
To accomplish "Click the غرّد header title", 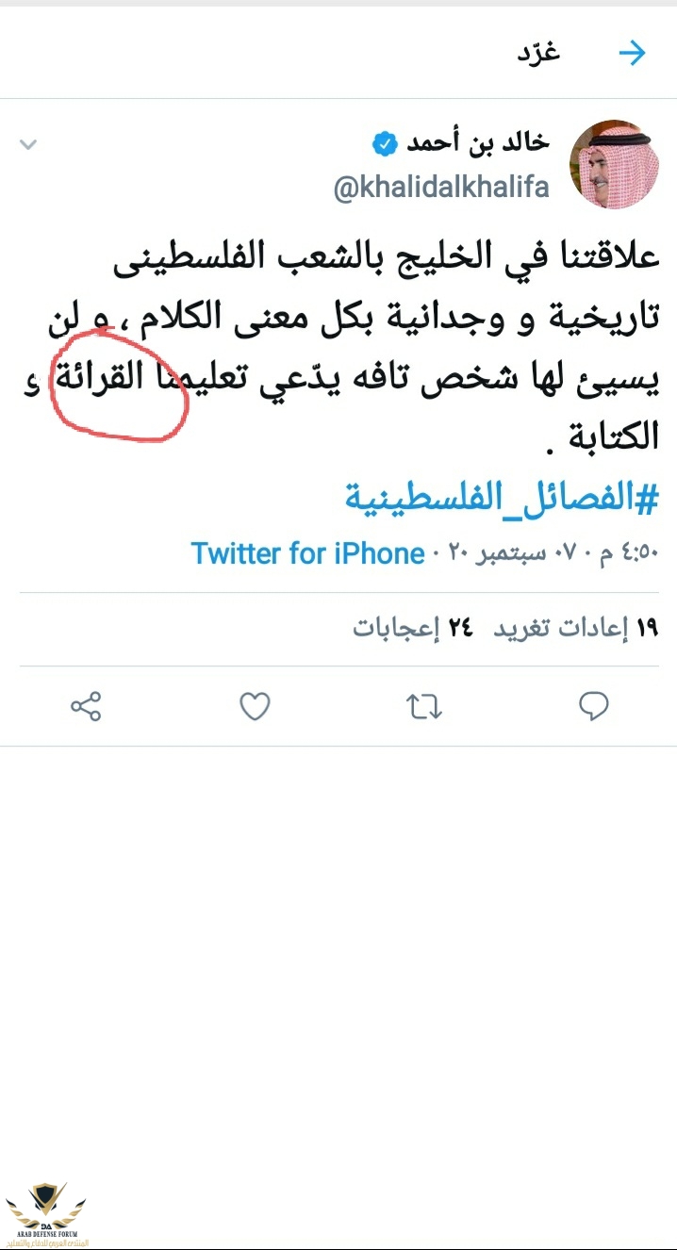I will 539,52.
